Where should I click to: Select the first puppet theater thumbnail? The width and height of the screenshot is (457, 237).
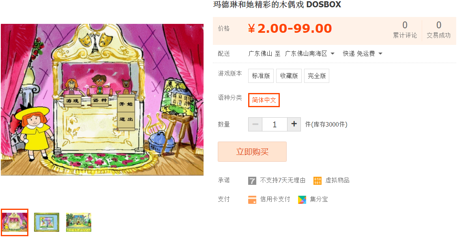(x=15, y=222)
